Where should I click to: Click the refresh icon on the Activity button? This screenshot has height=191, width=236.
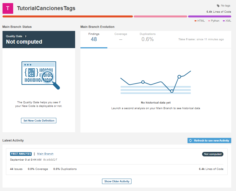191,140
